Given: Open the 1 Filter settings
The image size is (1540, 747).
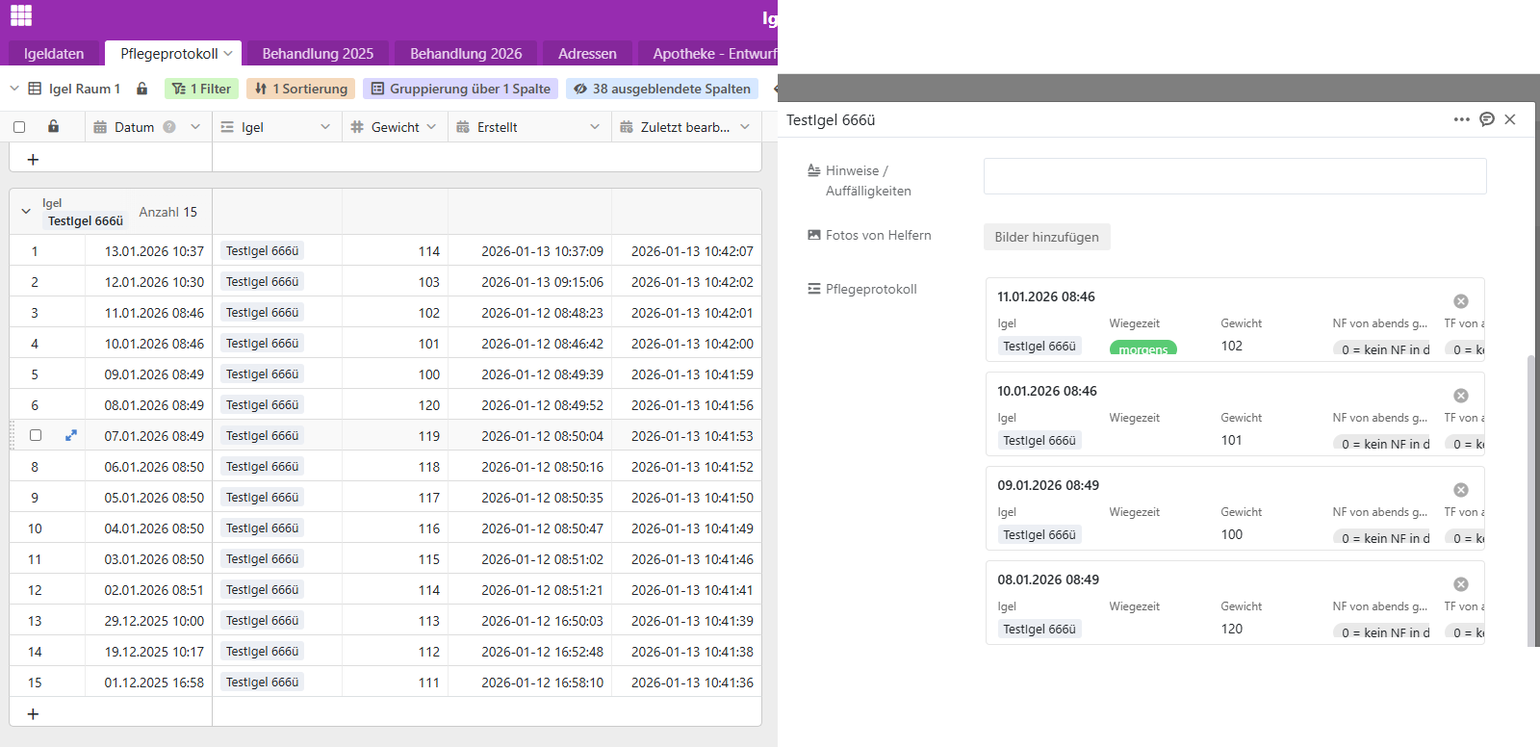Looking at the screenshot, I should [201, 89].
